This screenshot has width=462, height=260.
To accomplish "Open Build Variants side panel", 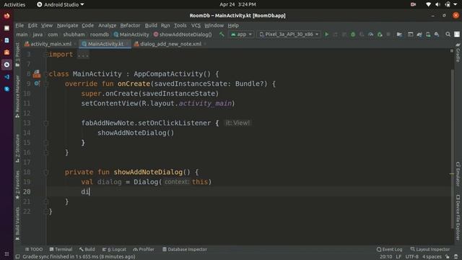I will click(17, 223).
